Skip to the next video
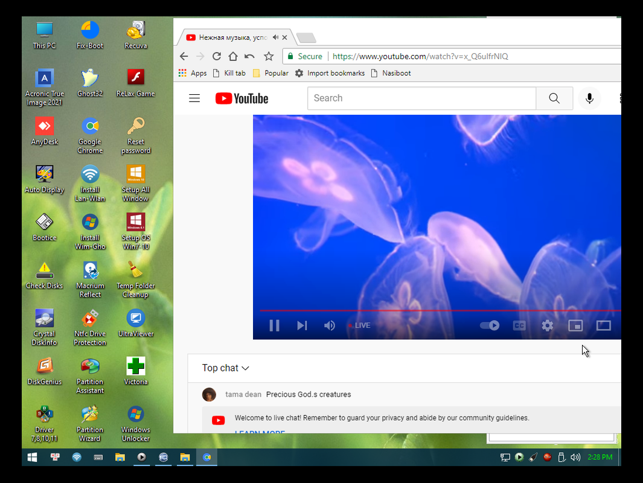The image size is (643, 483). (x=302, y=325)
